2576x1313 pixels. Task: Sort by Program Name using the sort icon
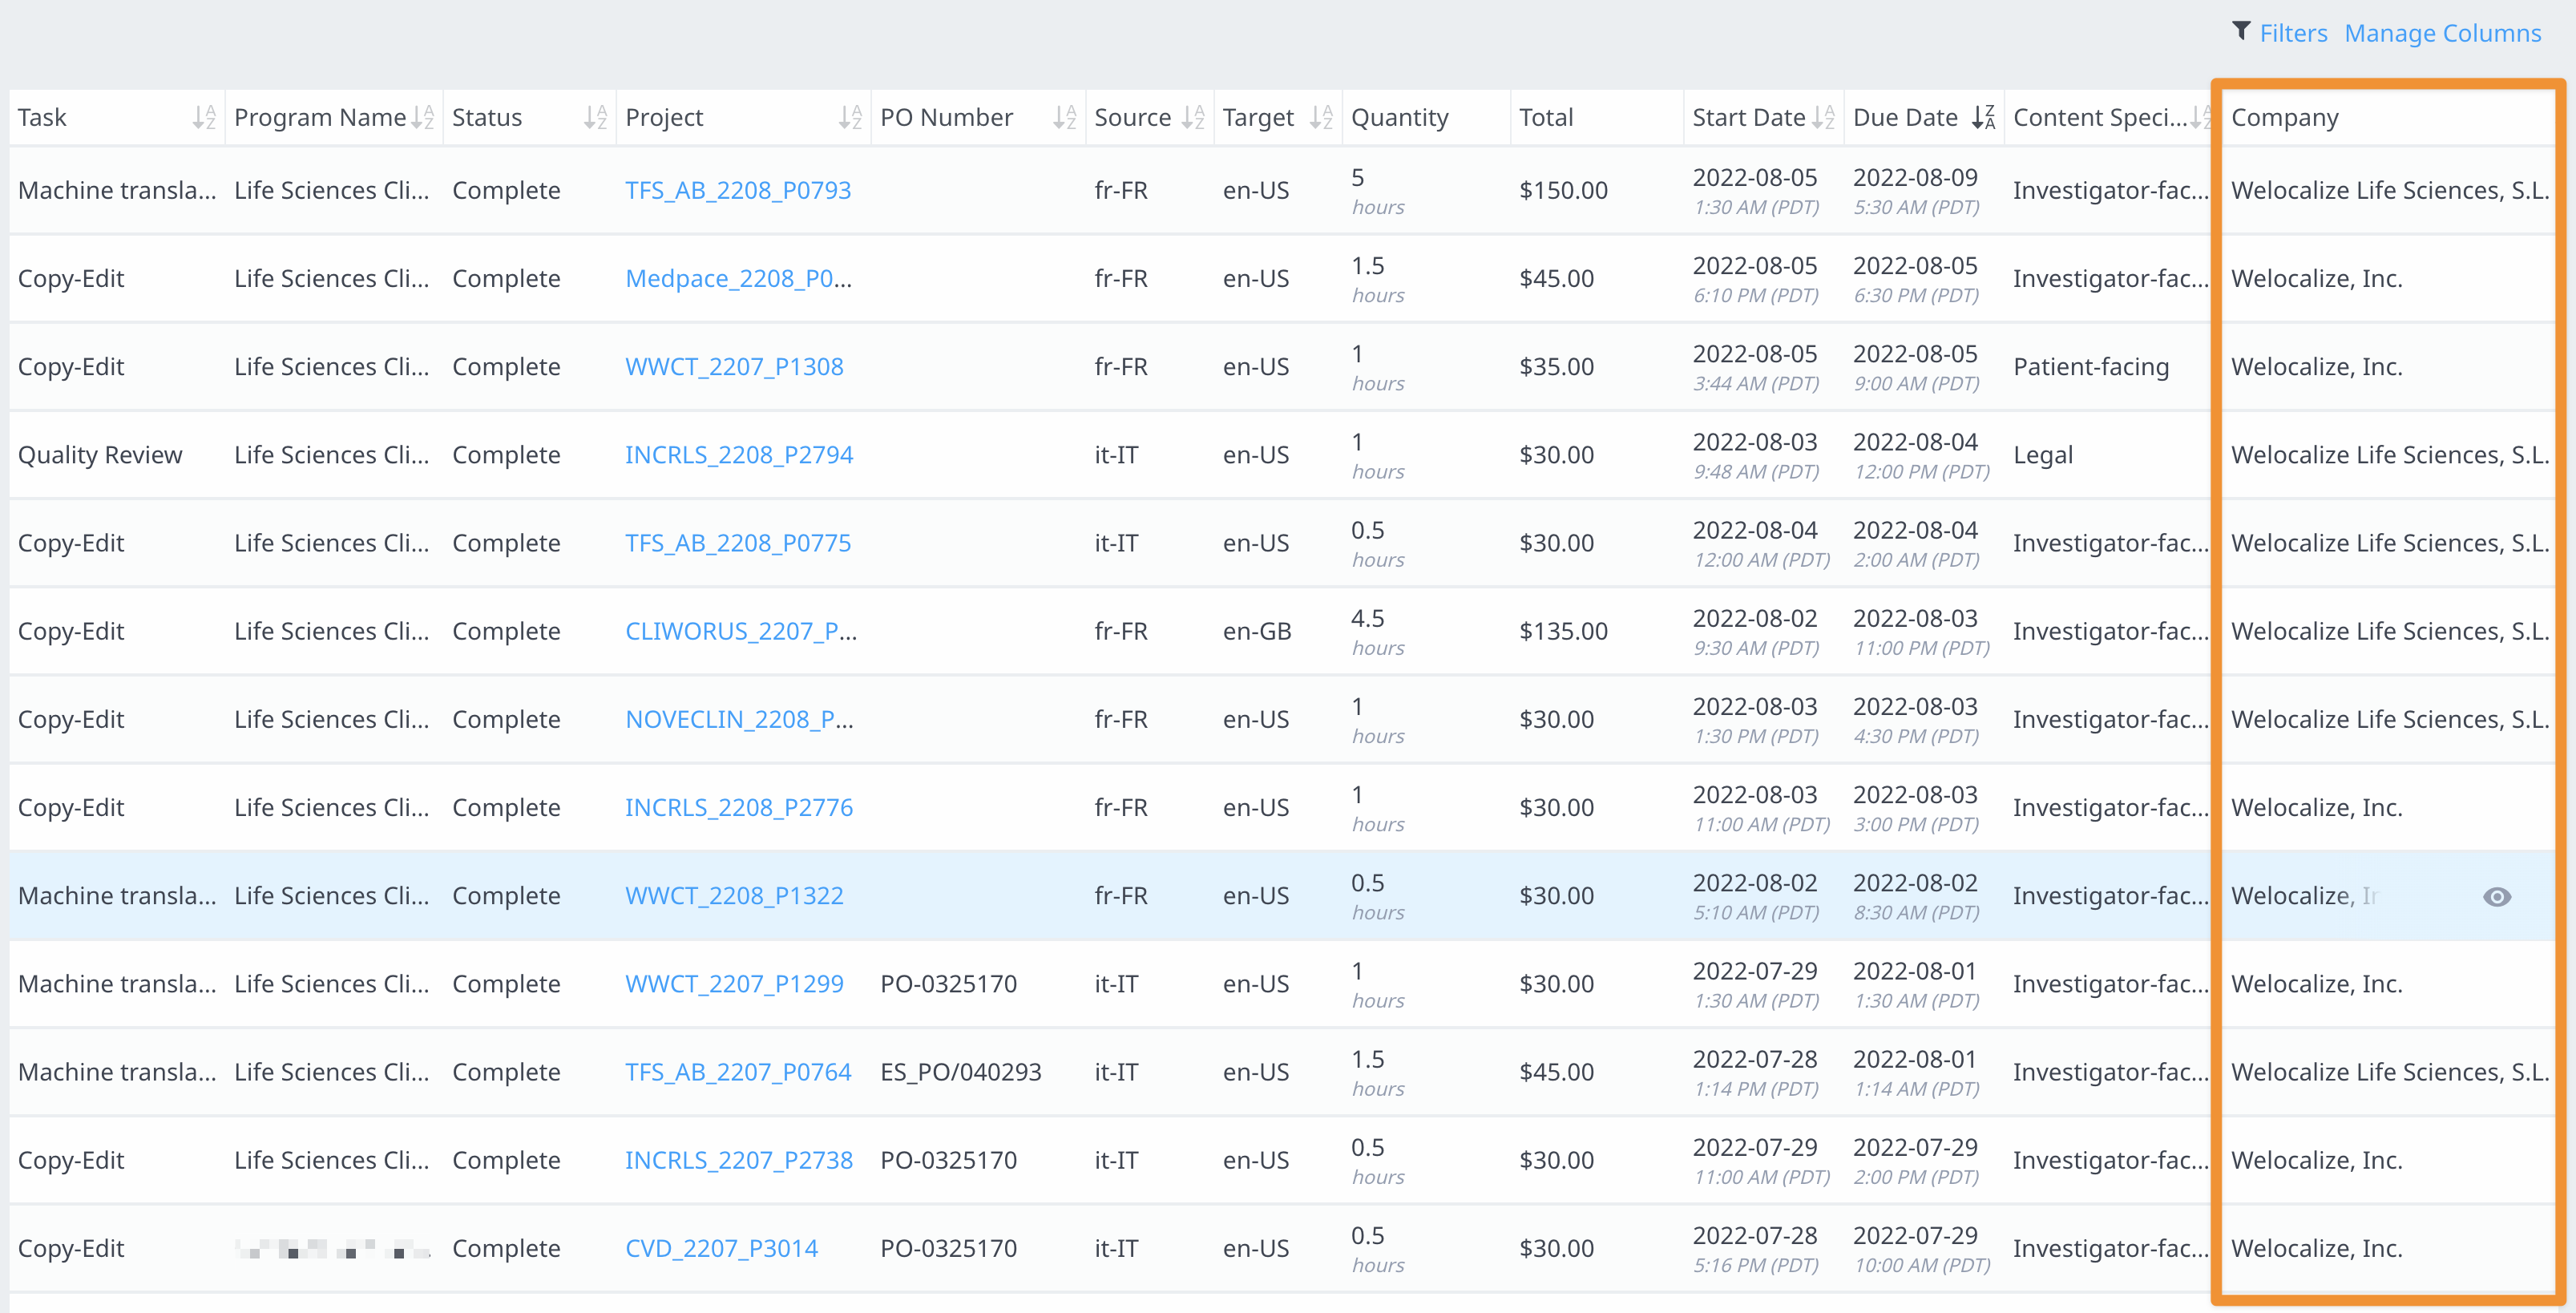pos(423,118)
